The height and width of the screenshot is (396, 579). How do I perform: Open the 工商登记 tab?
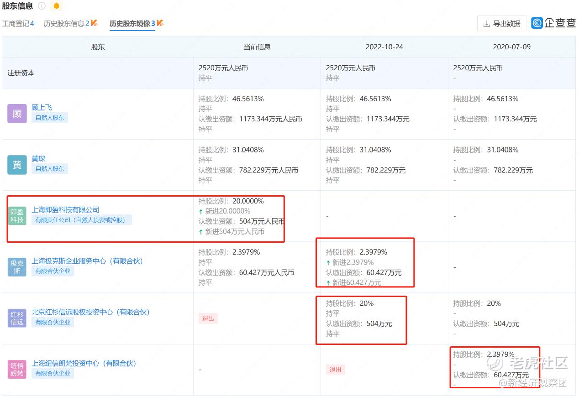pos(18,23)
